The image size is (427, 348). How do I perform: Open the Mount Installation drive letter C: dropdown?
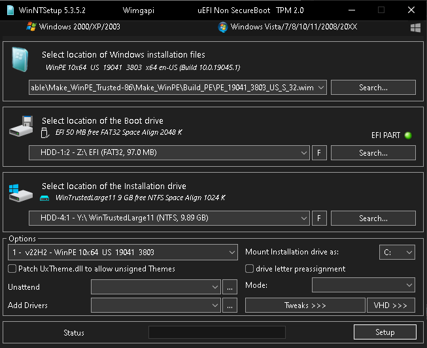coord(397,252)
